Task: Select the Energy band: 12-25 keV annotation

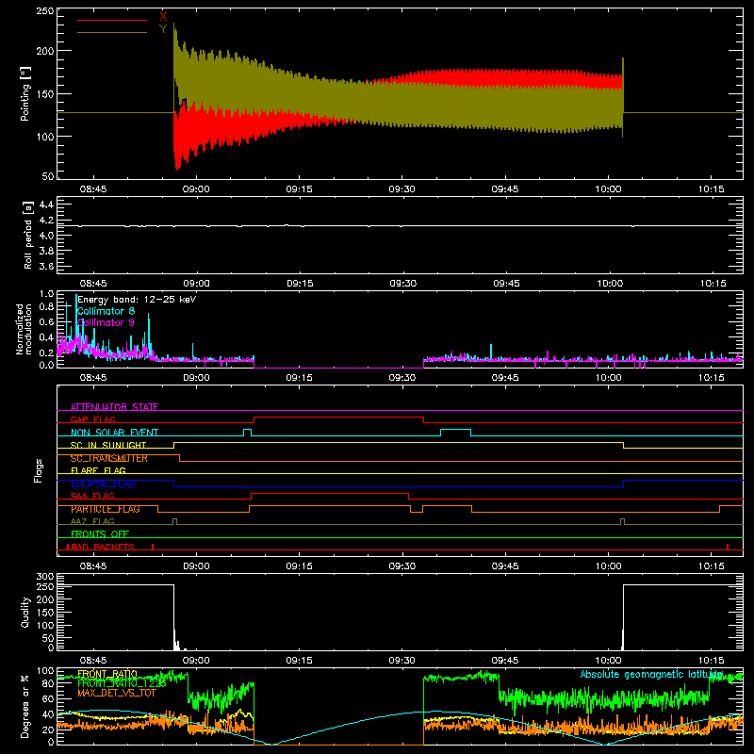Action: point(137,300)
